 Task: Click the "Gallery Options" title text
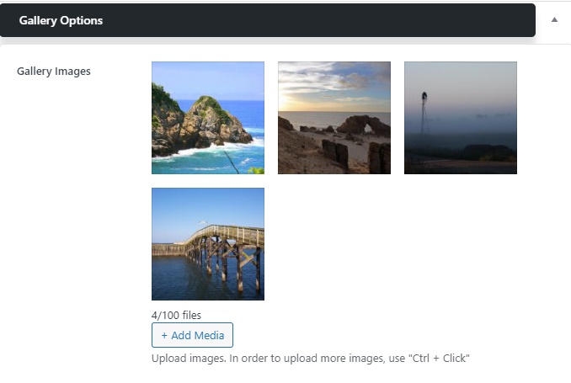[61, 21]
